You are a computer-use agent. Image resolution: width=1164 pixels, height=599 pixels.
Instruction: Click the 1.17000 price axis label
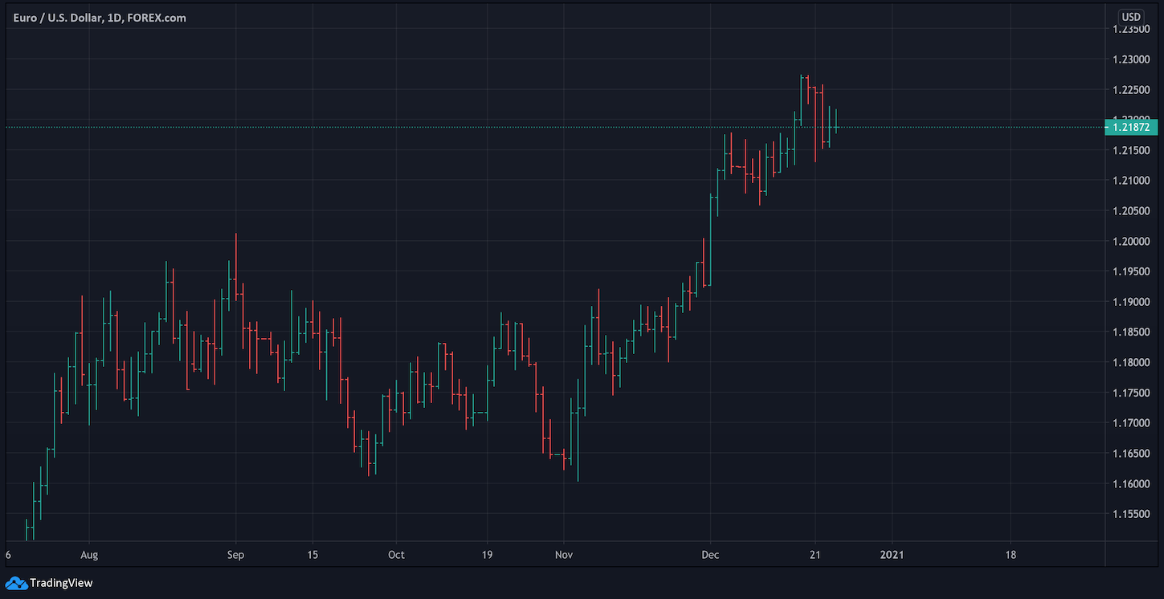pos(1131,423)
